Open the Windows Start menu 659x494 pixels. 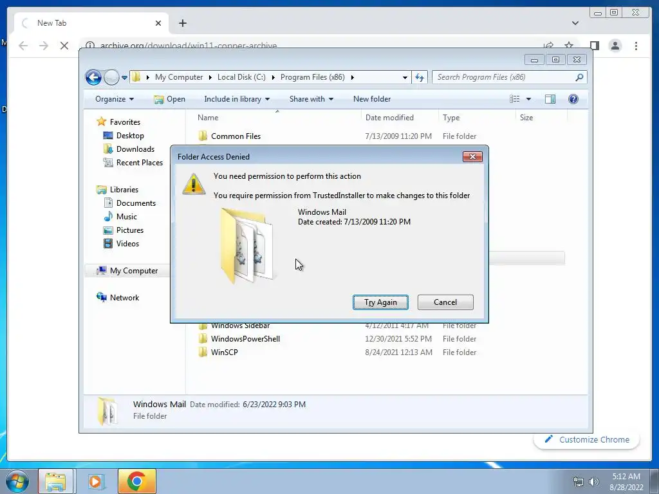(x=17, y=481)
